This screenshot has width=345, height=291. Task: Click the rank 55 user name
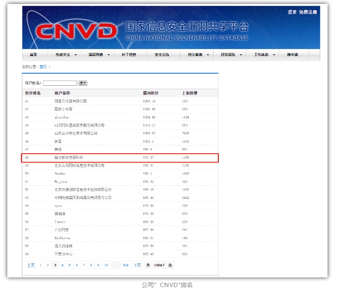point(60,214)
